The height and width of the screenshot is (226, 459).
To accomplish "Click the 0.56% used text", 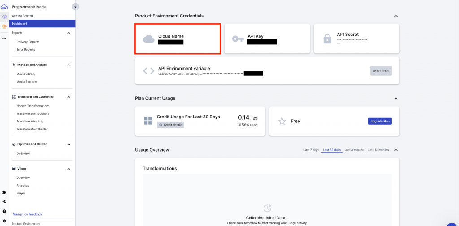I will [248, 125].
